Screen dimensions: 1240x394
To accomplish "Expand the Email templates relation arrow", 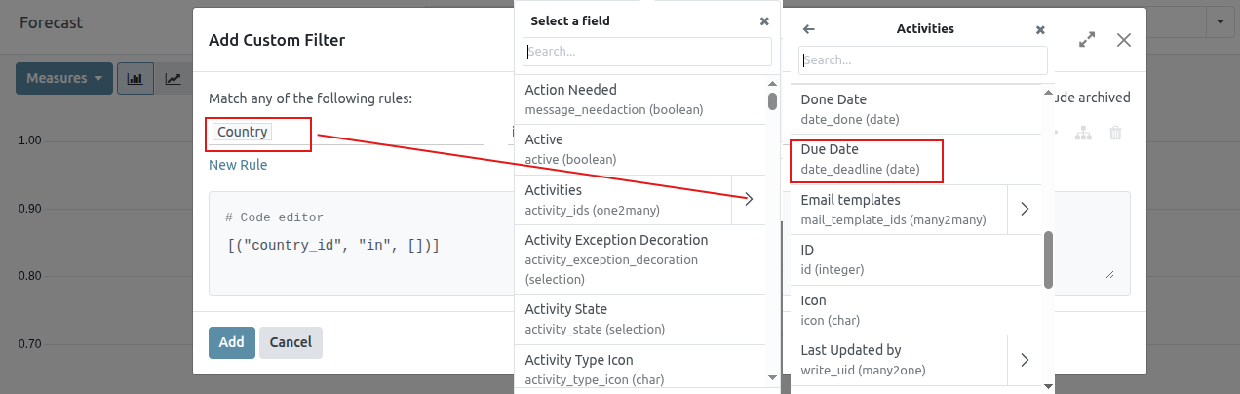I will 1025,209.
